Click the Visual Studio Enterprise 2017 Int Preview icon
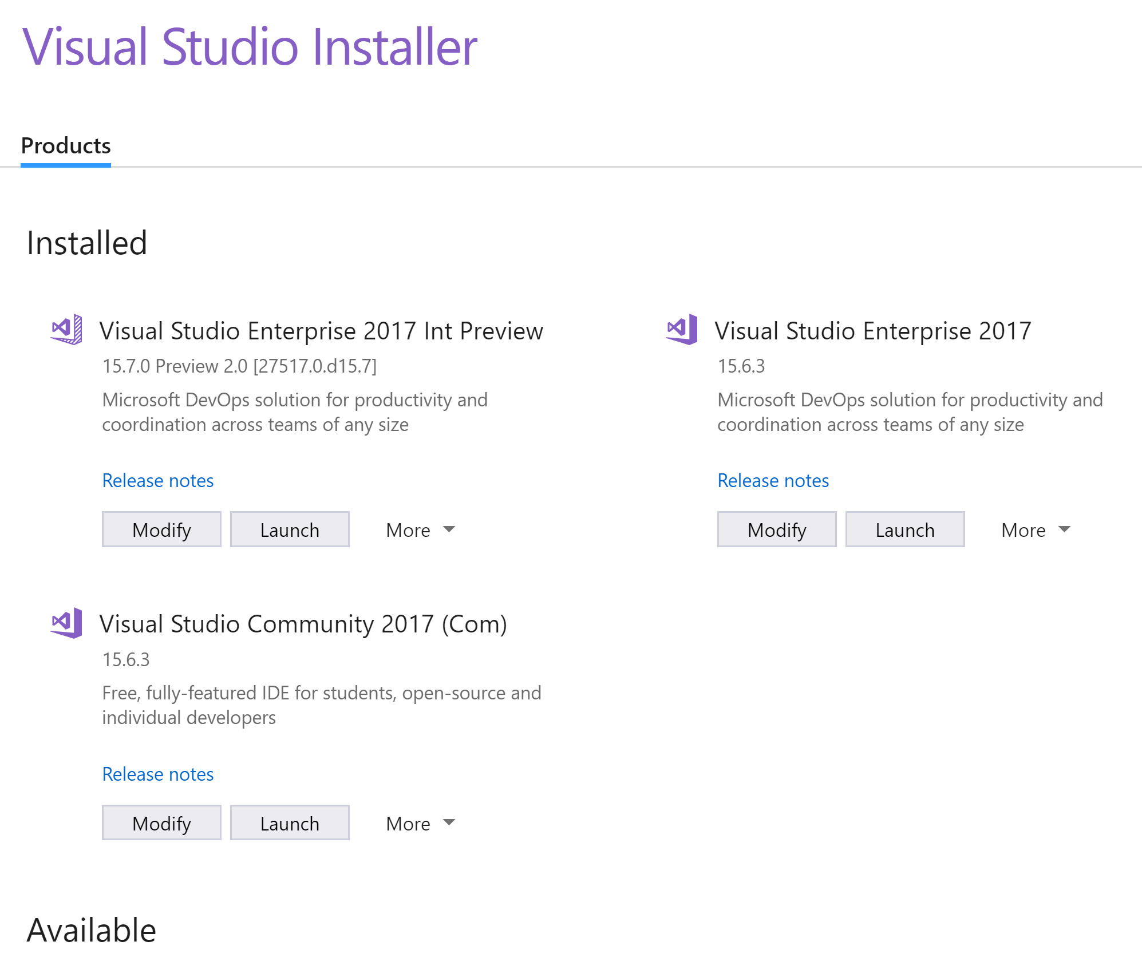 pyautogui.click(x=66, y=330)
